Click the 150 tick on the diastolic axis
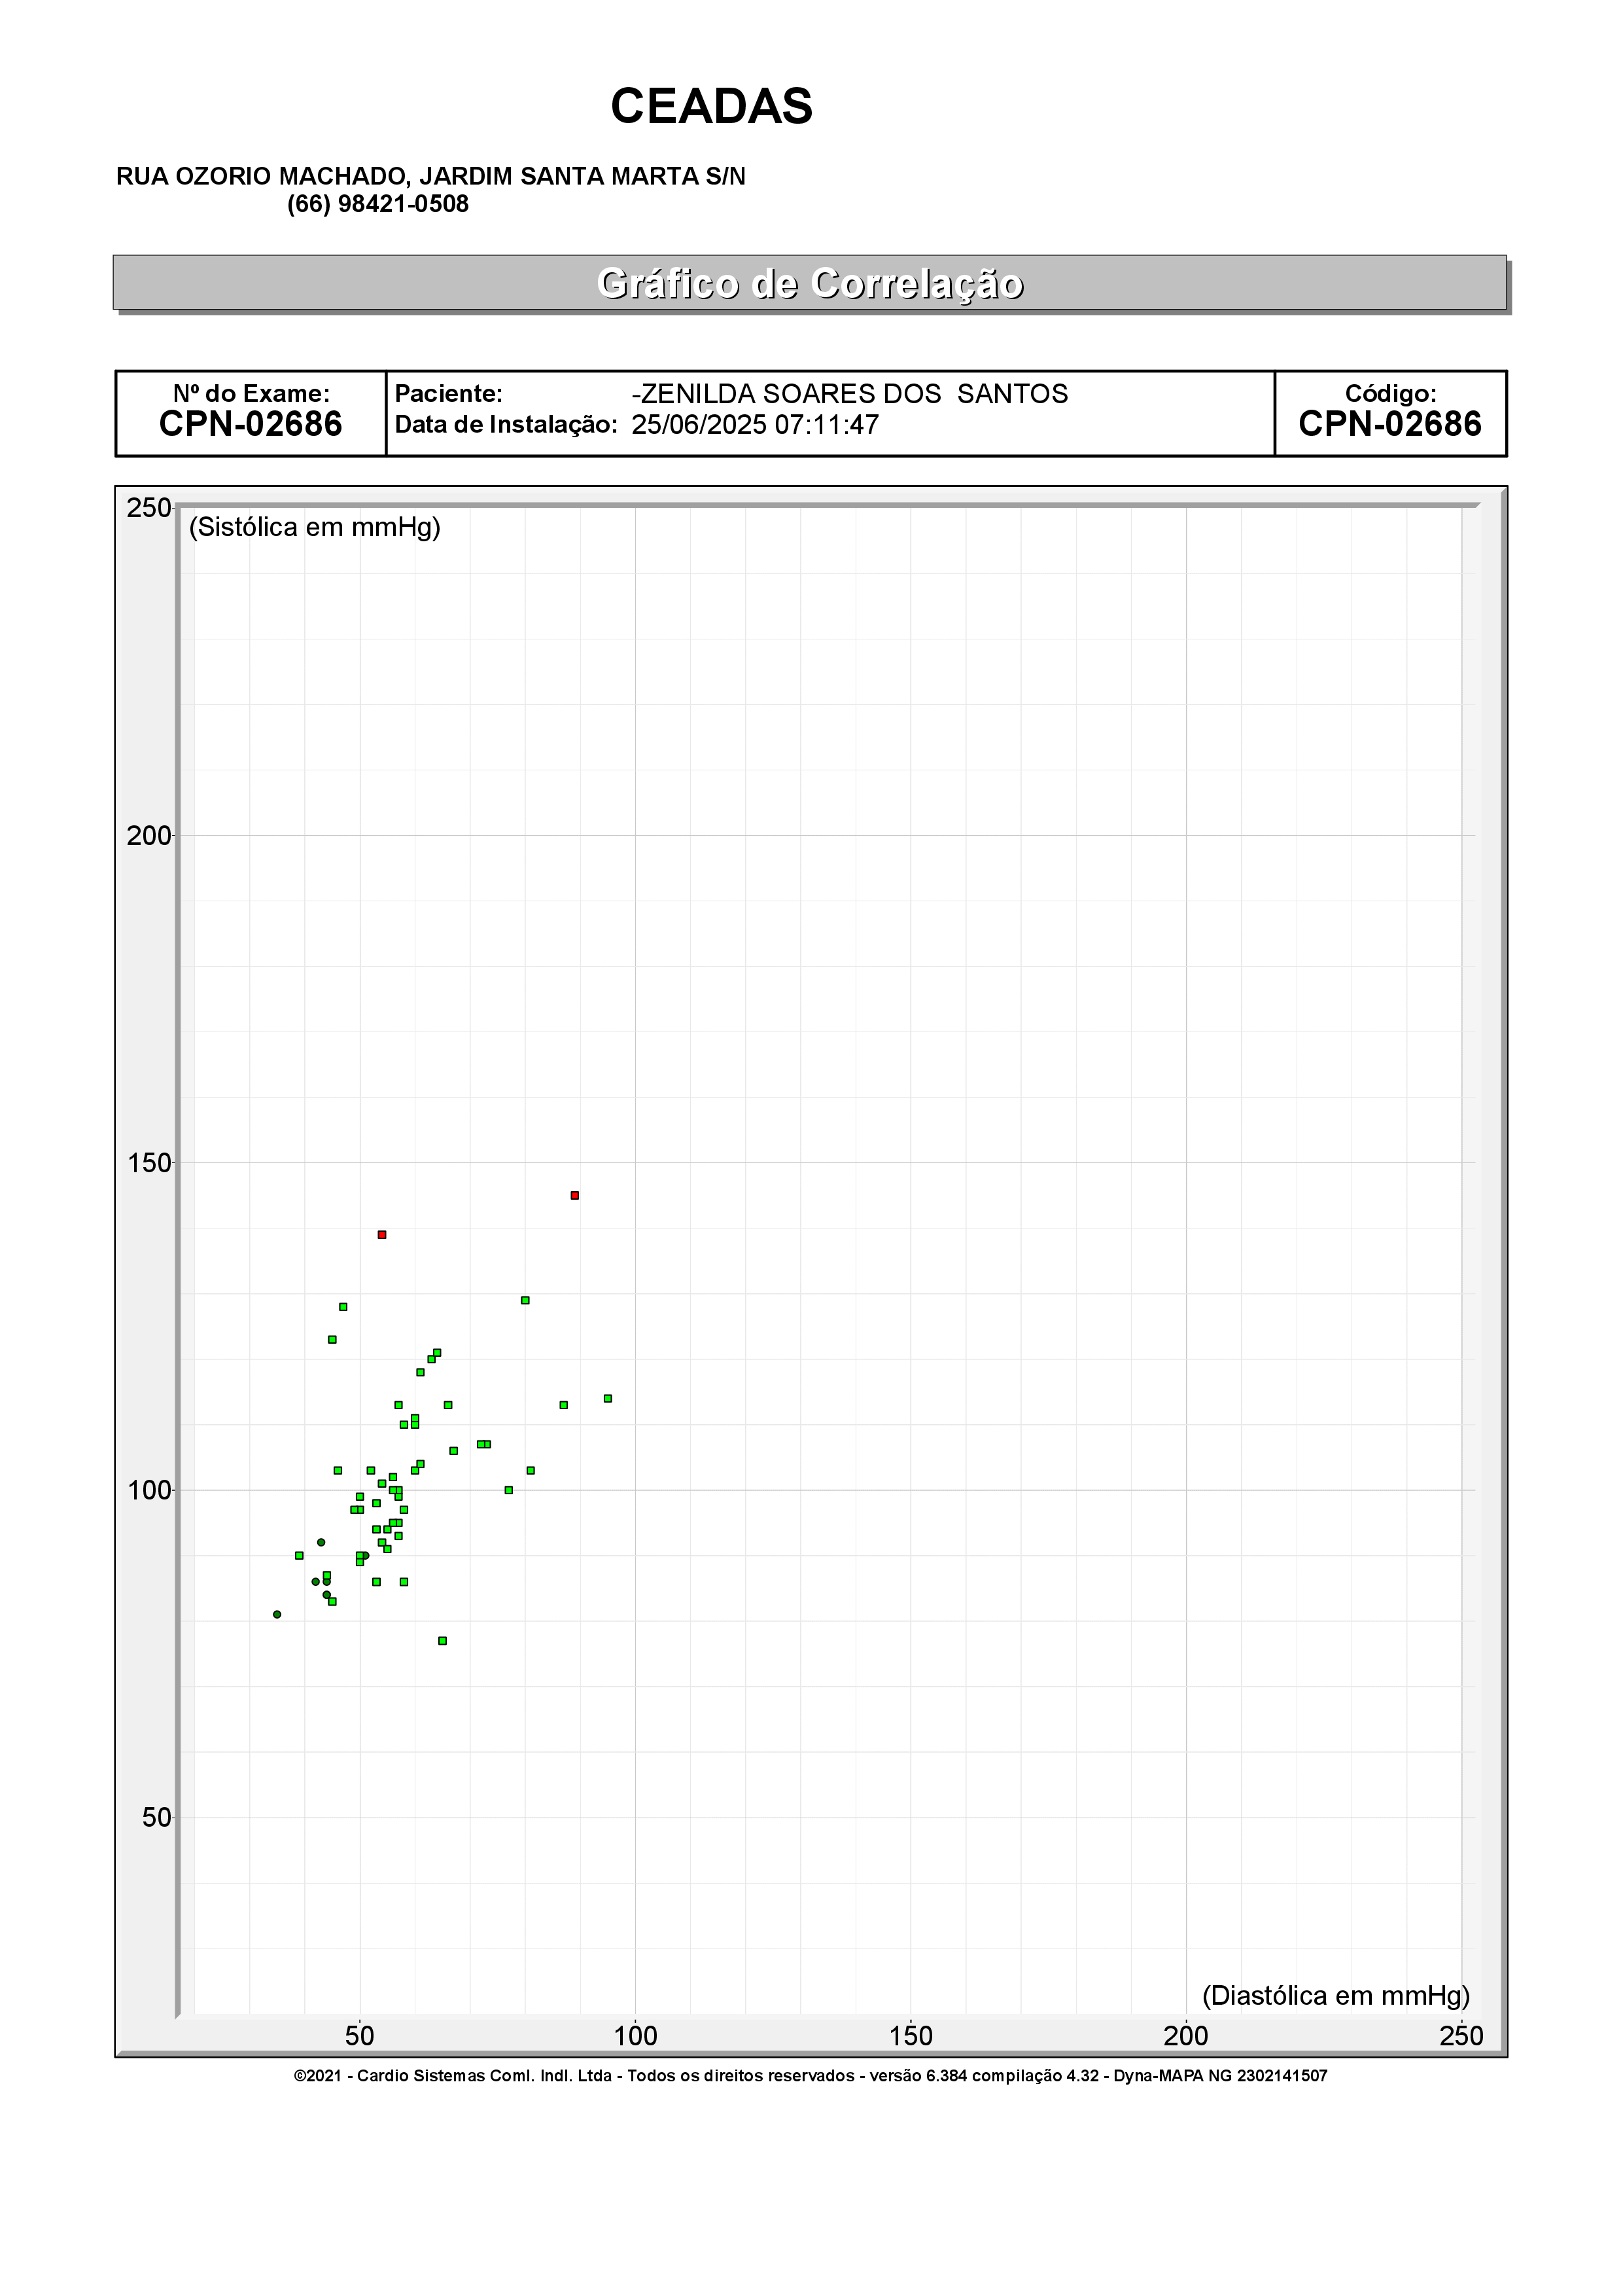This screenshot has height=2296, width=1623. coord(911,2036)
